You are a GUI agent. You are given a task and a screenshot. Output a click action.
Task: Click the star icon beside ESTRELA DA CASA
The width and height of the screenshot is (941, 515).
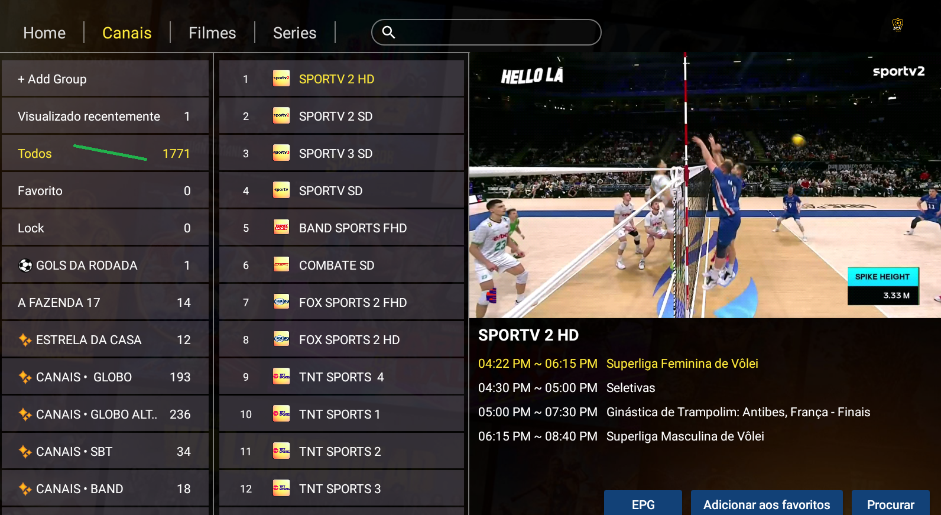25,340
